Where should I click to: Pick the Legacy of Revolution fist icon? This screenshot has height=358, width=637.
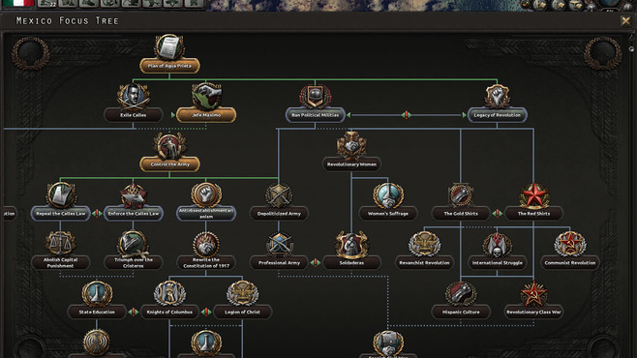tap(497, 97)
